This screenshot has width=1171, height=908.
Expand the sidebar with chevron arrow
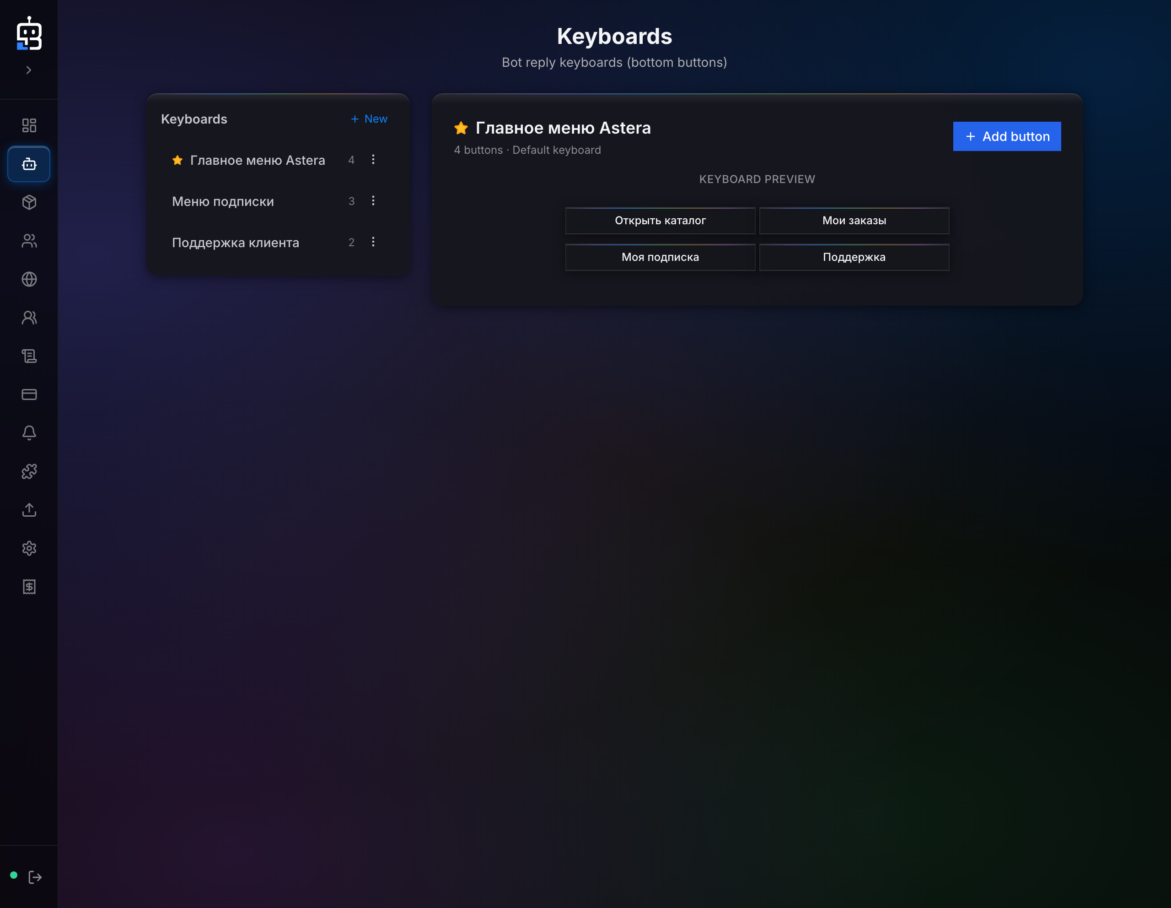(x=29, y=70)
